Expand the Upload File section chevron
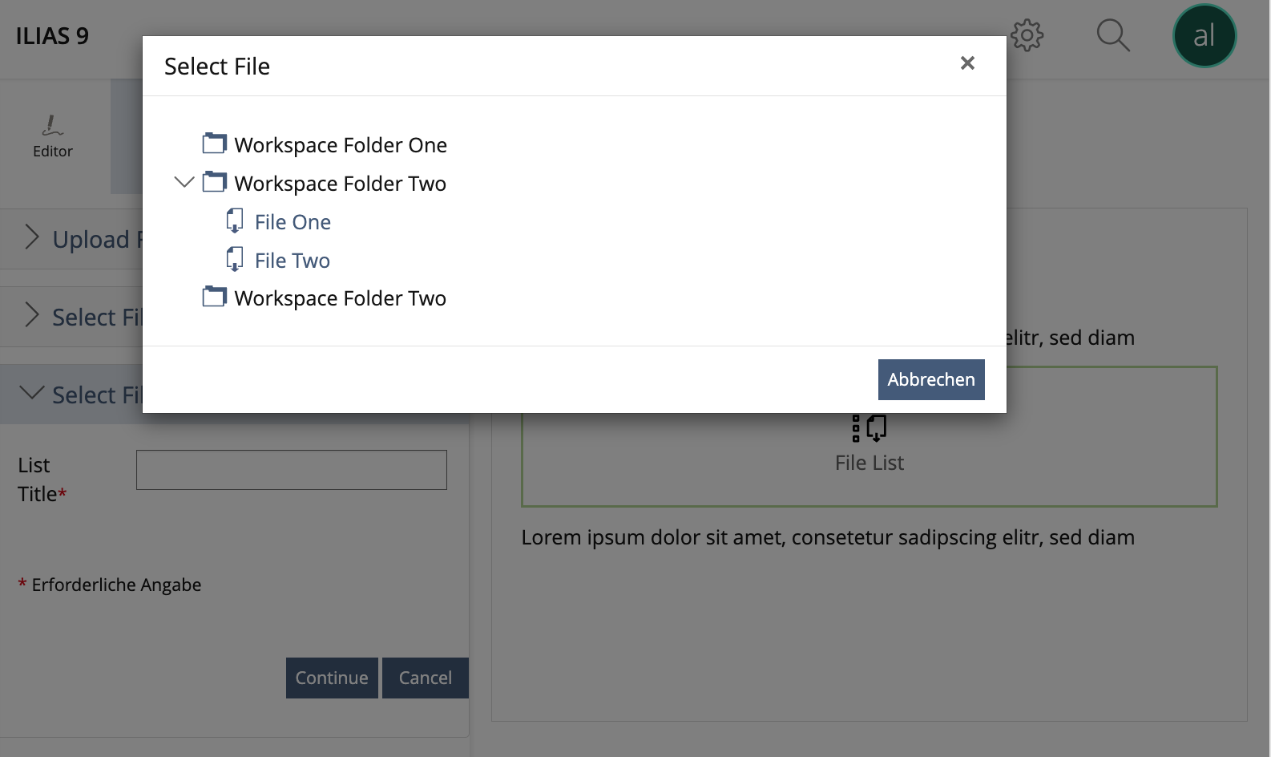This screenshot has width=1271, height=757. [32, 238]
